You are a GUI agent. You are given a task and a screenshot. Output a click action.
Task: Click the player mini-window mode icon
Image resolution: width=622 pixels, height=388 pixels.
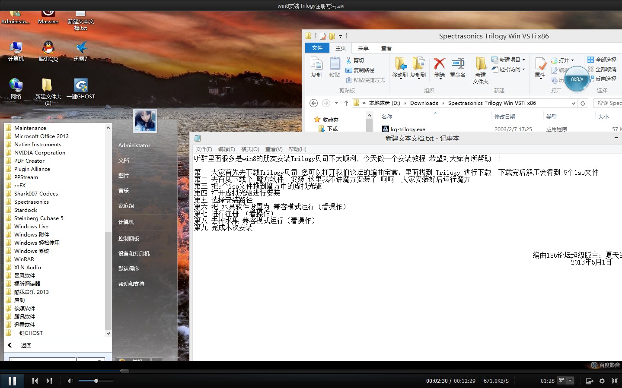pos(589,381)
